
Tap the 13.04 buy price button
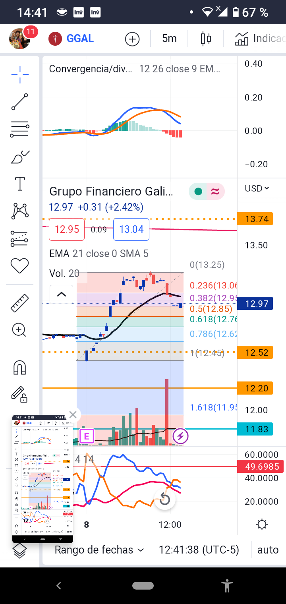click(x=131, y=229)
